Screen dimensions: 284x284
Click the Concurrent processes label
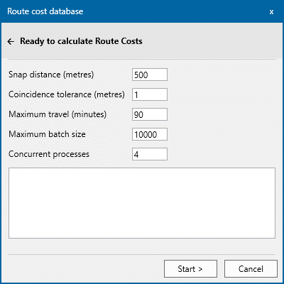[49, 154]
